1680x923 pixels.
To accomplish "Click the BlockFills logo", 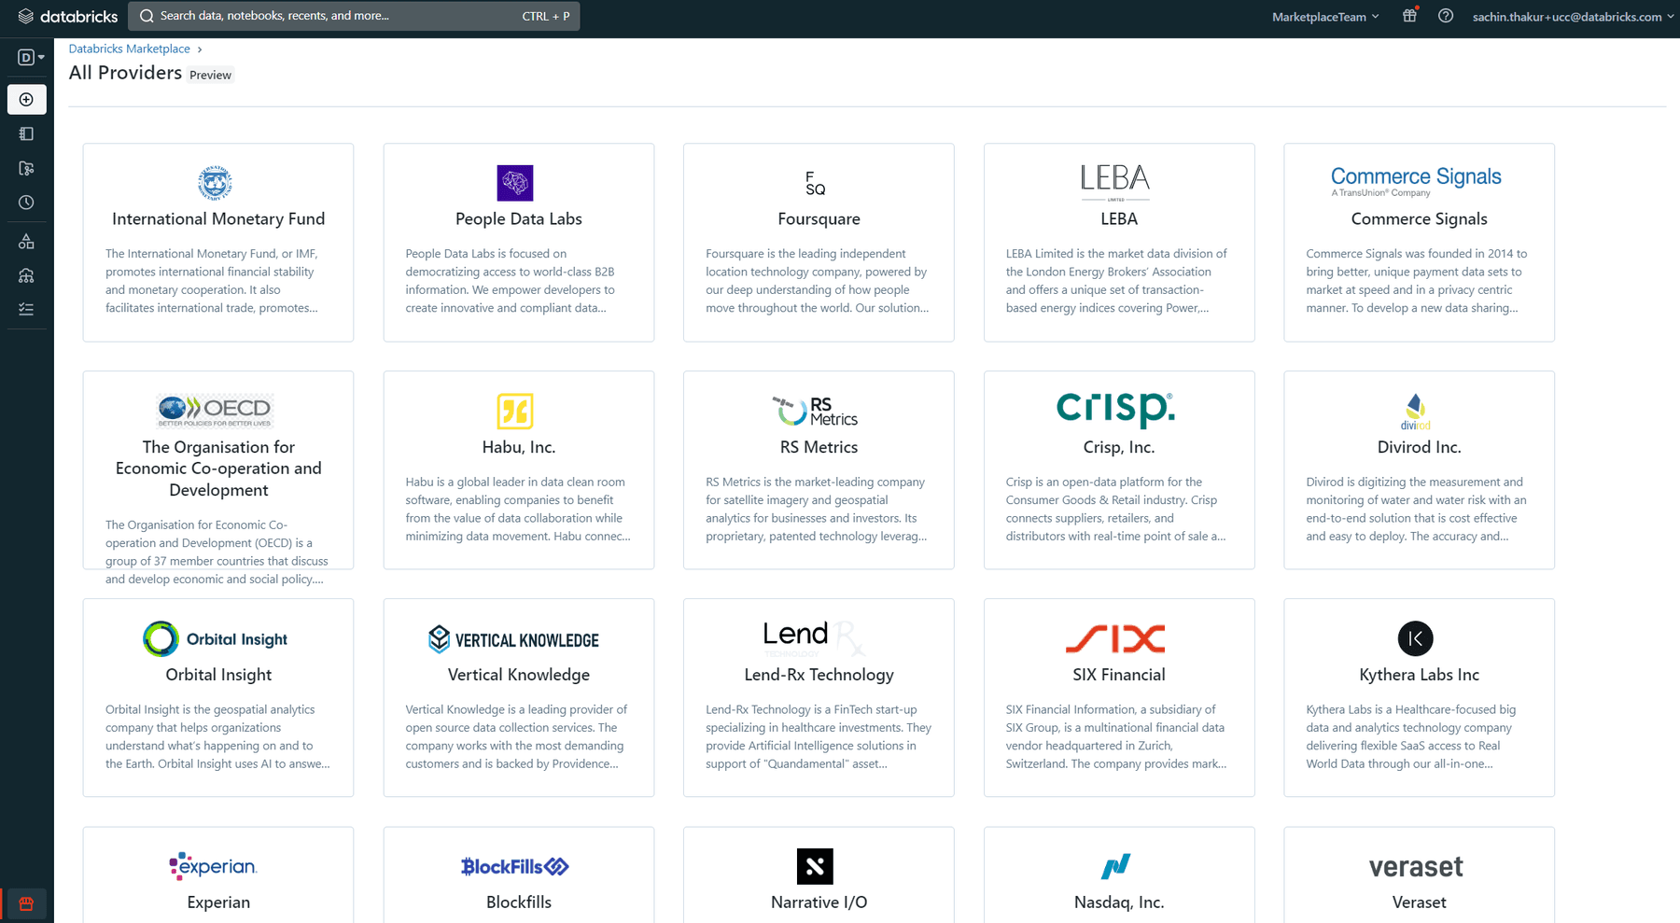I will (x=515, y=867).
